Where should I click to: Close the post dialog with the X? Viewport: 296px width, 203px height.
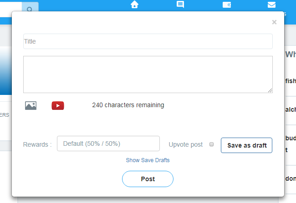click(274, 22)
